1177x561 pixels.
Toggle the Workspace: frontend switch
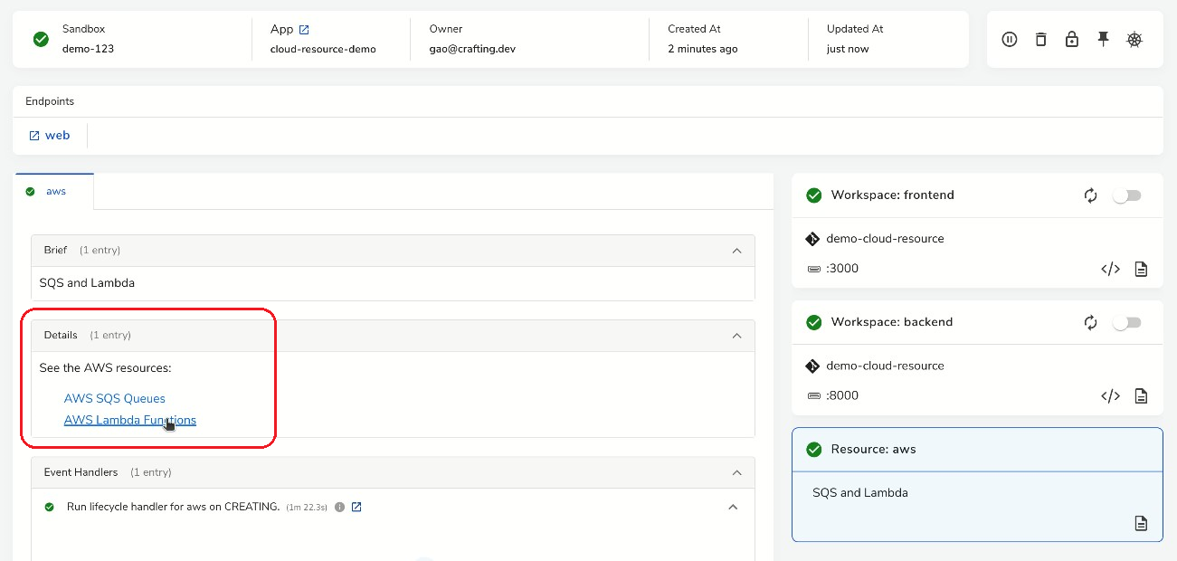point(1126,195)
